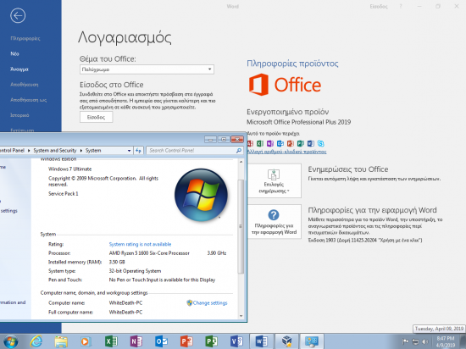The image size is (466, 349).
Task: Launch Internet Explorer from taskbar
Action: [36, 341]
